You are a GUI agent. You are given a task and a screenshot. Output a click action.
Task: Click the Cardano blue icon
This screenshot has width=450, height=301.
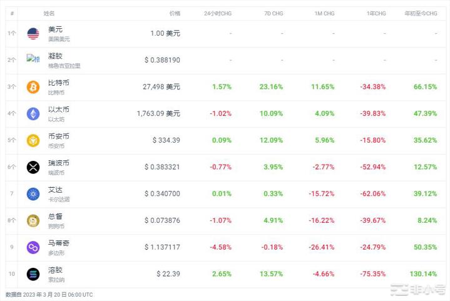[33, 194]
